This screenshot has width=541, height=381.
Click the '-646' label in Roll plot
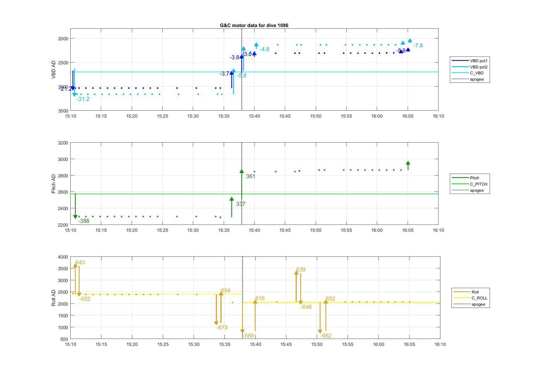[306, 307]
